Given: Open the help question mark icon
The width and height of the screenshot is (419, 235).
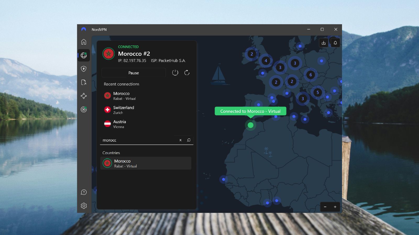Looking at the screenshot, I should pos(84,192).
